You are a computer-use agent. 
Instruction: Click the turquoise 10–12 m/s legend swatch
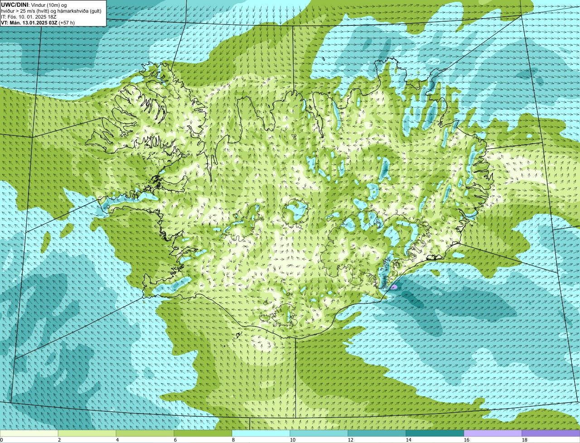319,433
